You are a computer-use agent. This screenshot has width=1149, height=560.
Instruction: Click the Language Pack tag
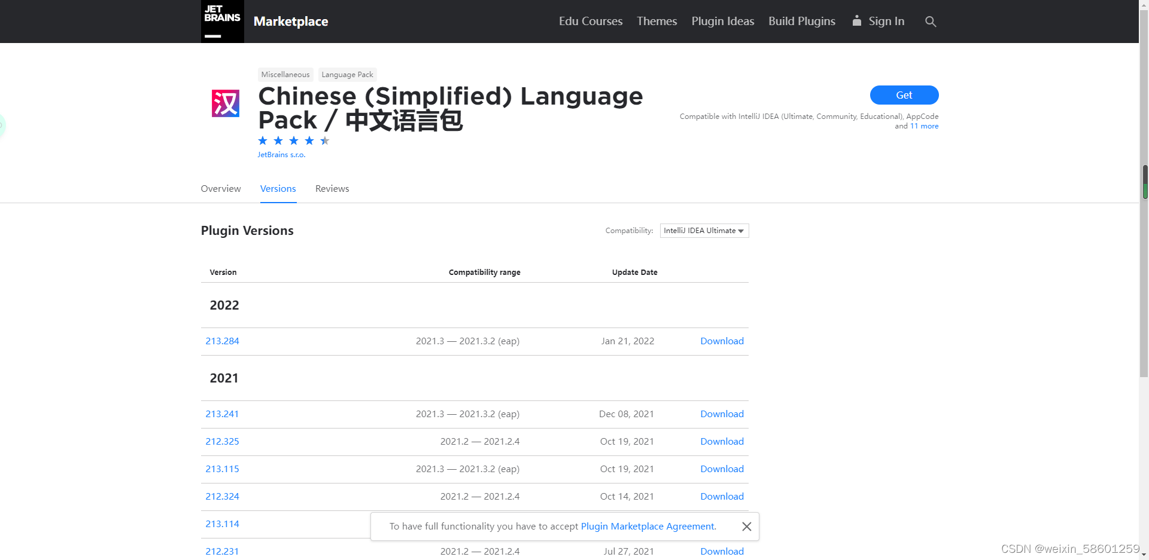click(347, 75)
